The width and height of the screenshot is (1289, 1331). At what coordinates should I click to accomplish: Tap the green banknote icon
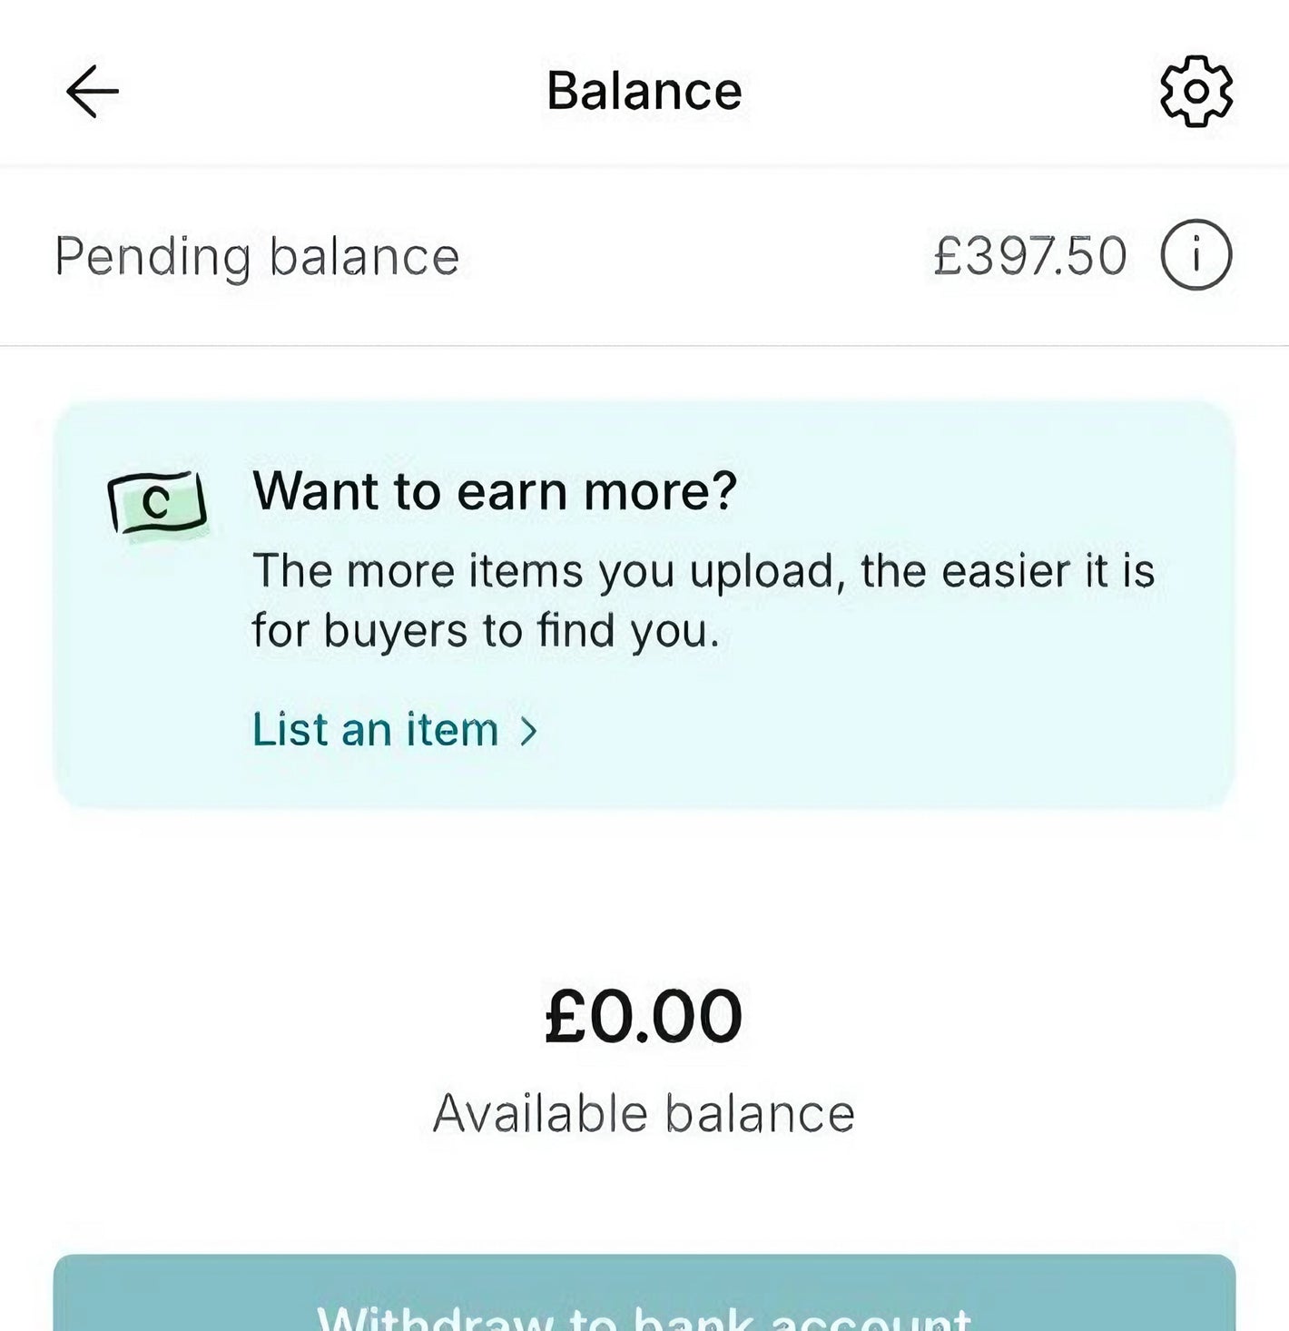coord(157,503)
